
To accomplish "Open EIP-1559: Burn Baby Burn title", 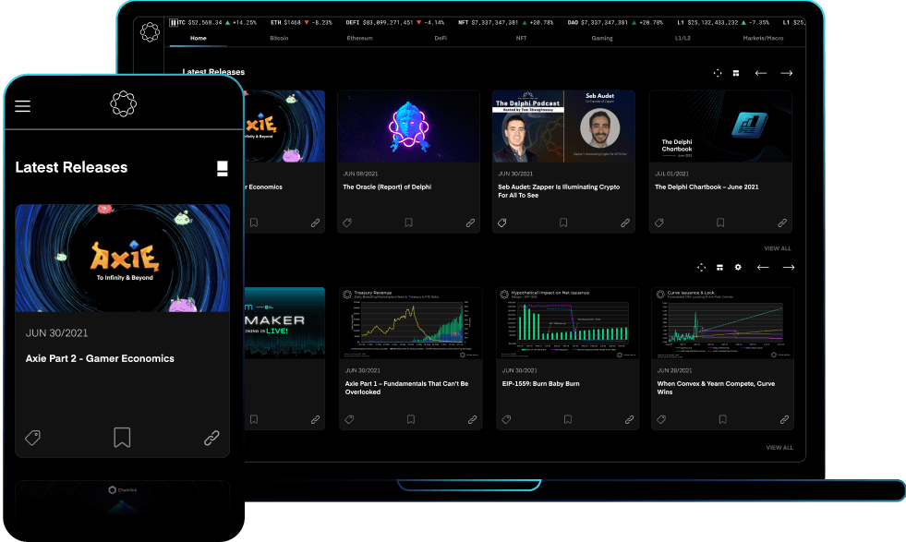I will (x=541, y=384).
